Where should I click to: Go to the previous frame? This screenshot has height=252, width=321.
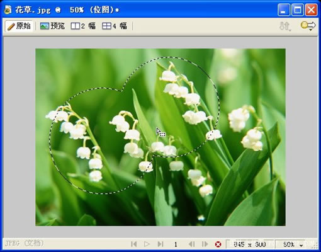191,244
